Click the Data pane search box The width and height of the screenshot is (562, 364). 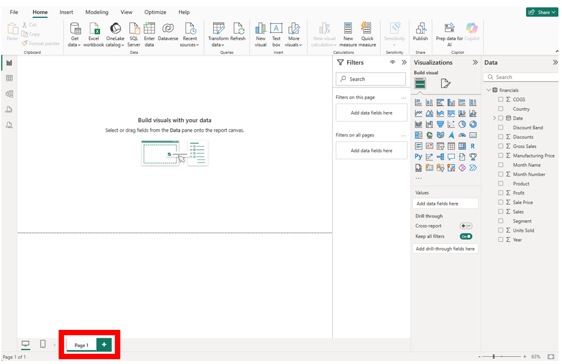521,77
